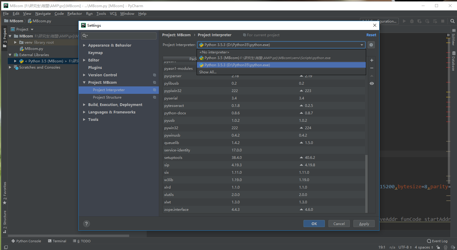Expand Build, Execution, Deployment
Viewport: 457px width, 250px height.
(x=84, y=105)
